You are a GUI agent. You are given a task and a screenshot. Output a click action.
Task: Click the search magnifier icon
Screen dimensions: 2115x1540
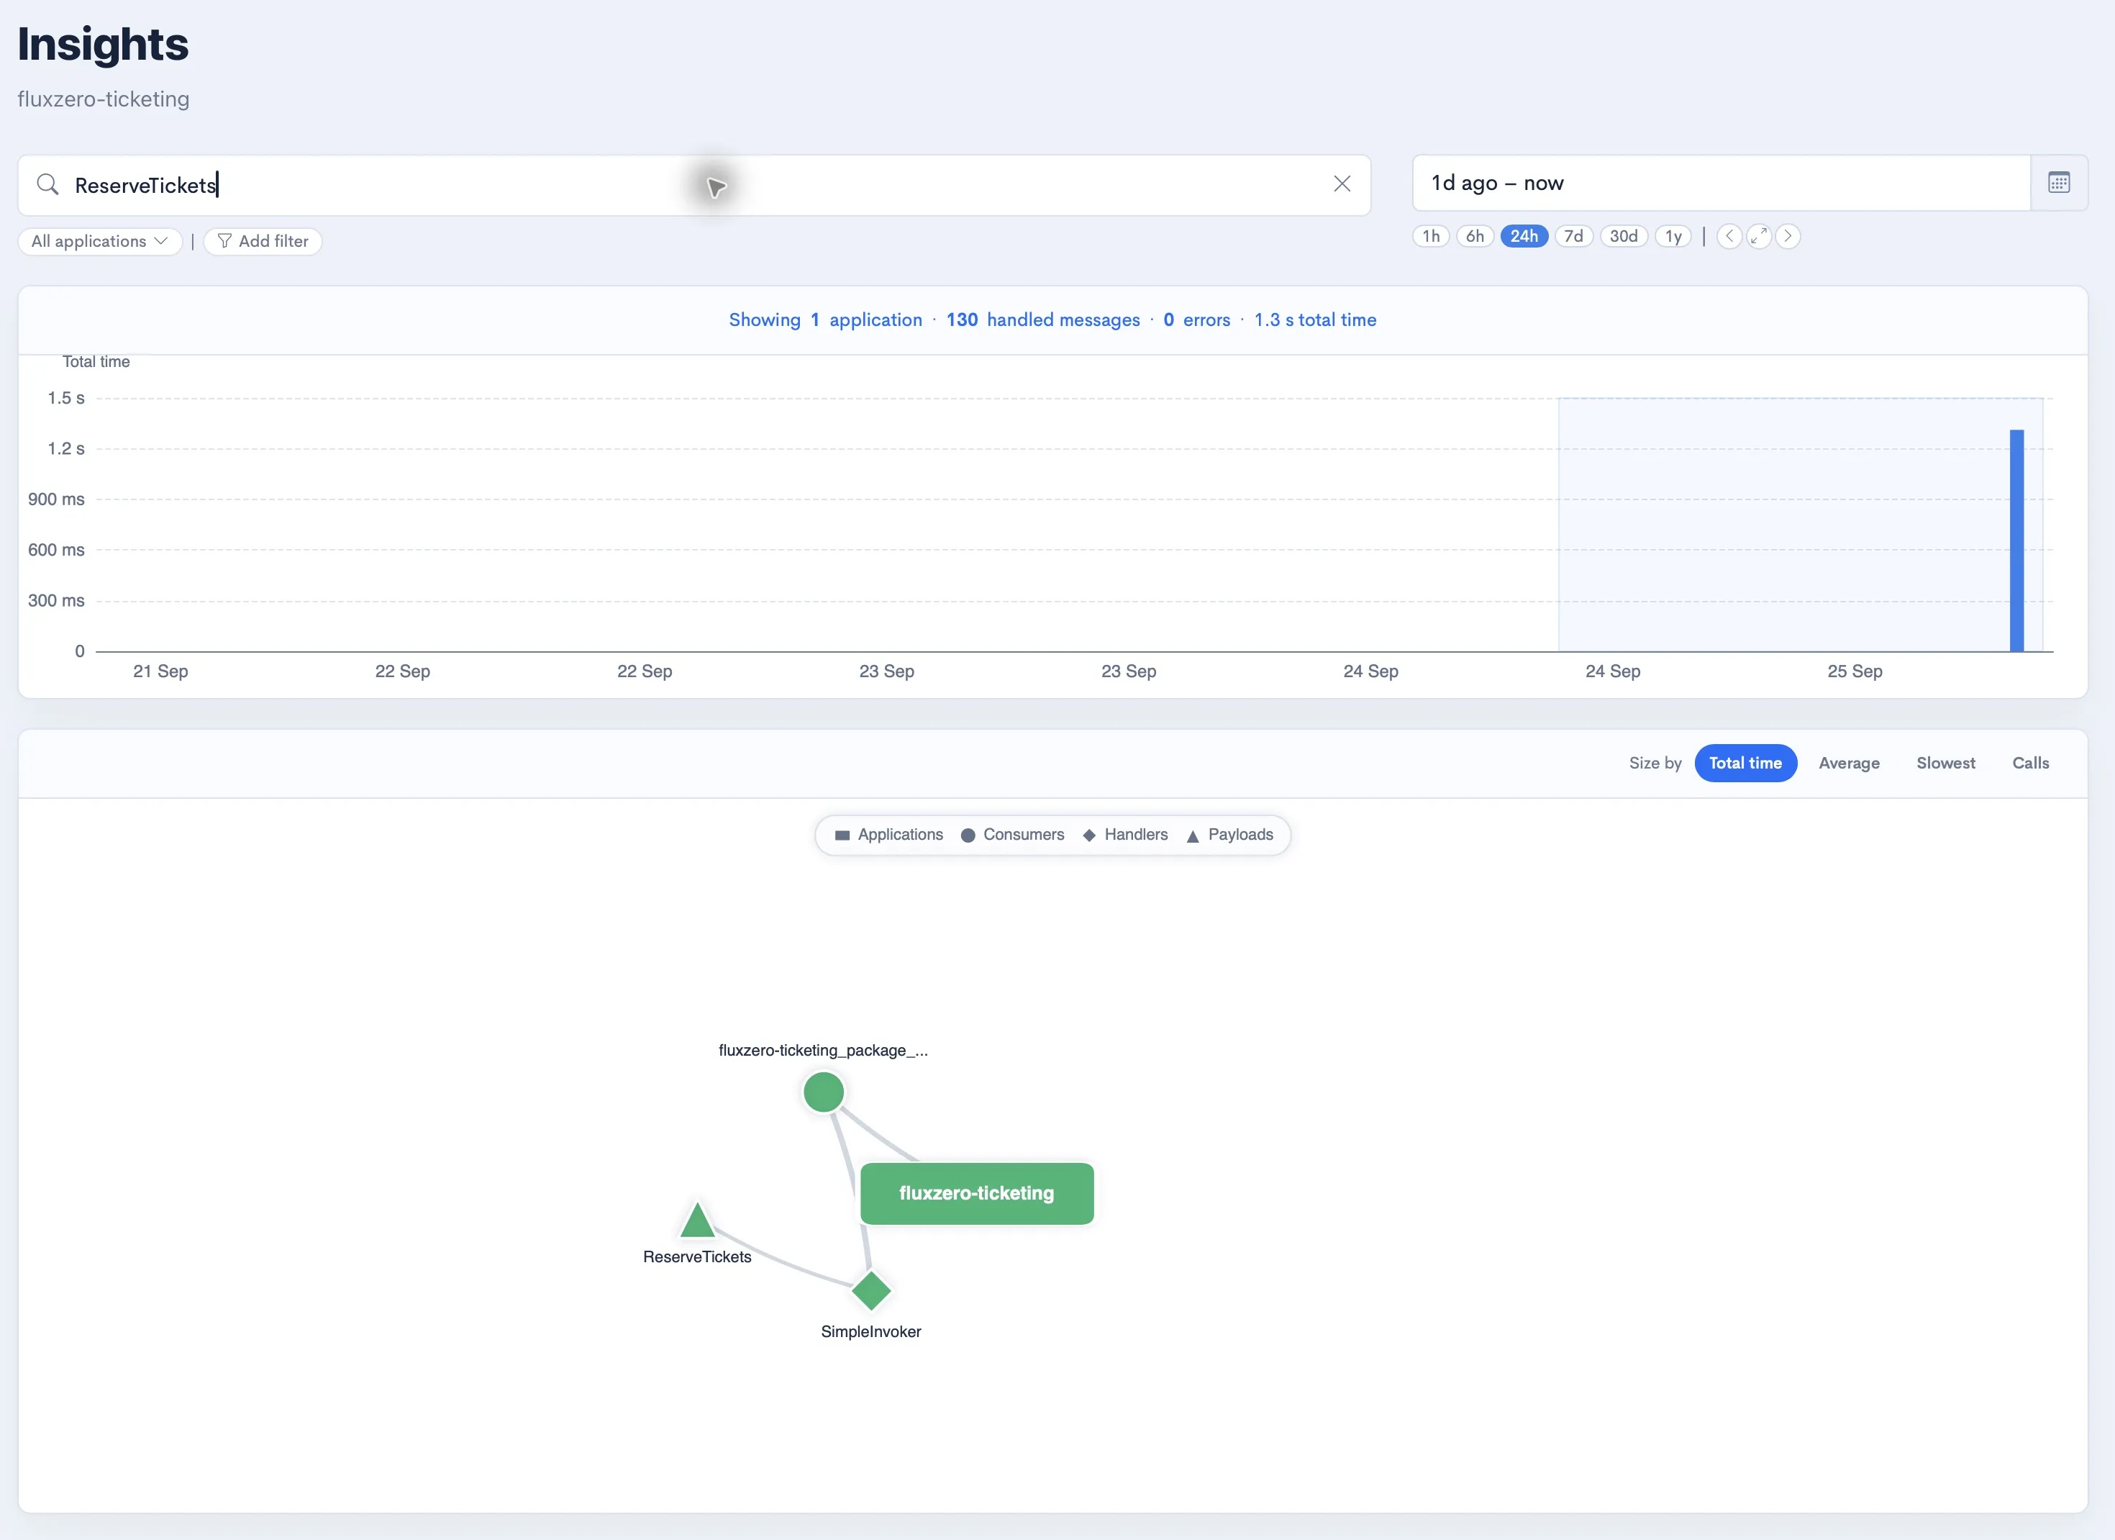(47, 185)
